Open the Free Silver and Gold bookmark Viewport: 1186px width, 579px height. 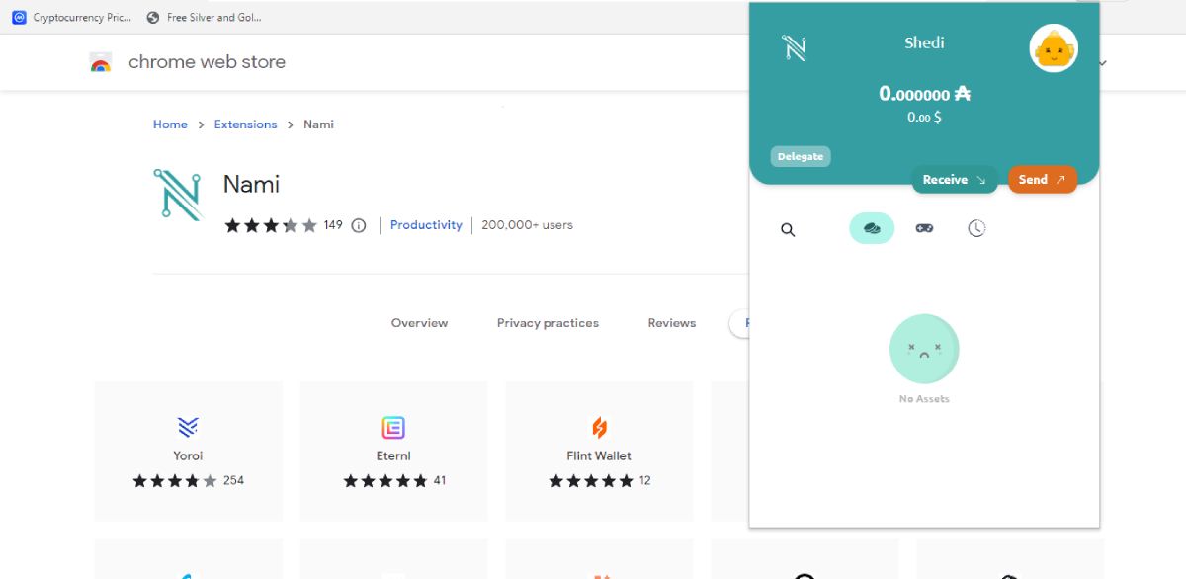(204, 17)
